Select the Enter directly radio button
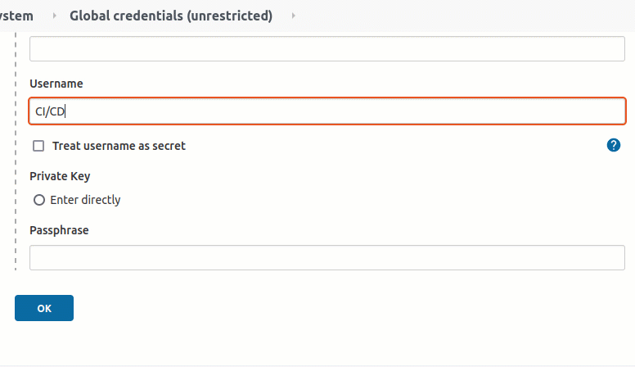Image resolution: width=635 pixels, height=367 pixels. 39,200
